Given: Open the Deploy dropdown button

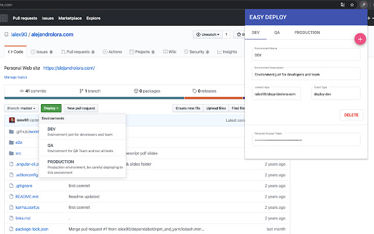Looking at the screenshot, I should [51, 108].
